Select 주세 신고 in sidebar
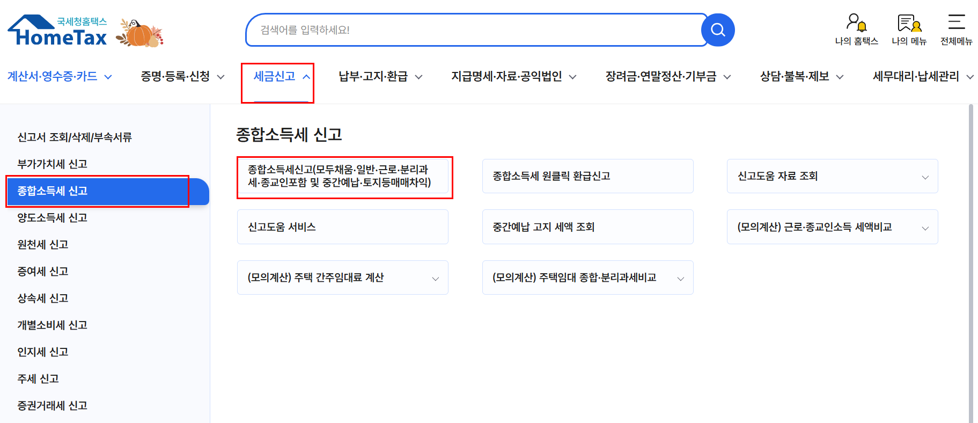The height and width of the screenshot is (423, 978). pyautogui.click(x=38, y=378)
